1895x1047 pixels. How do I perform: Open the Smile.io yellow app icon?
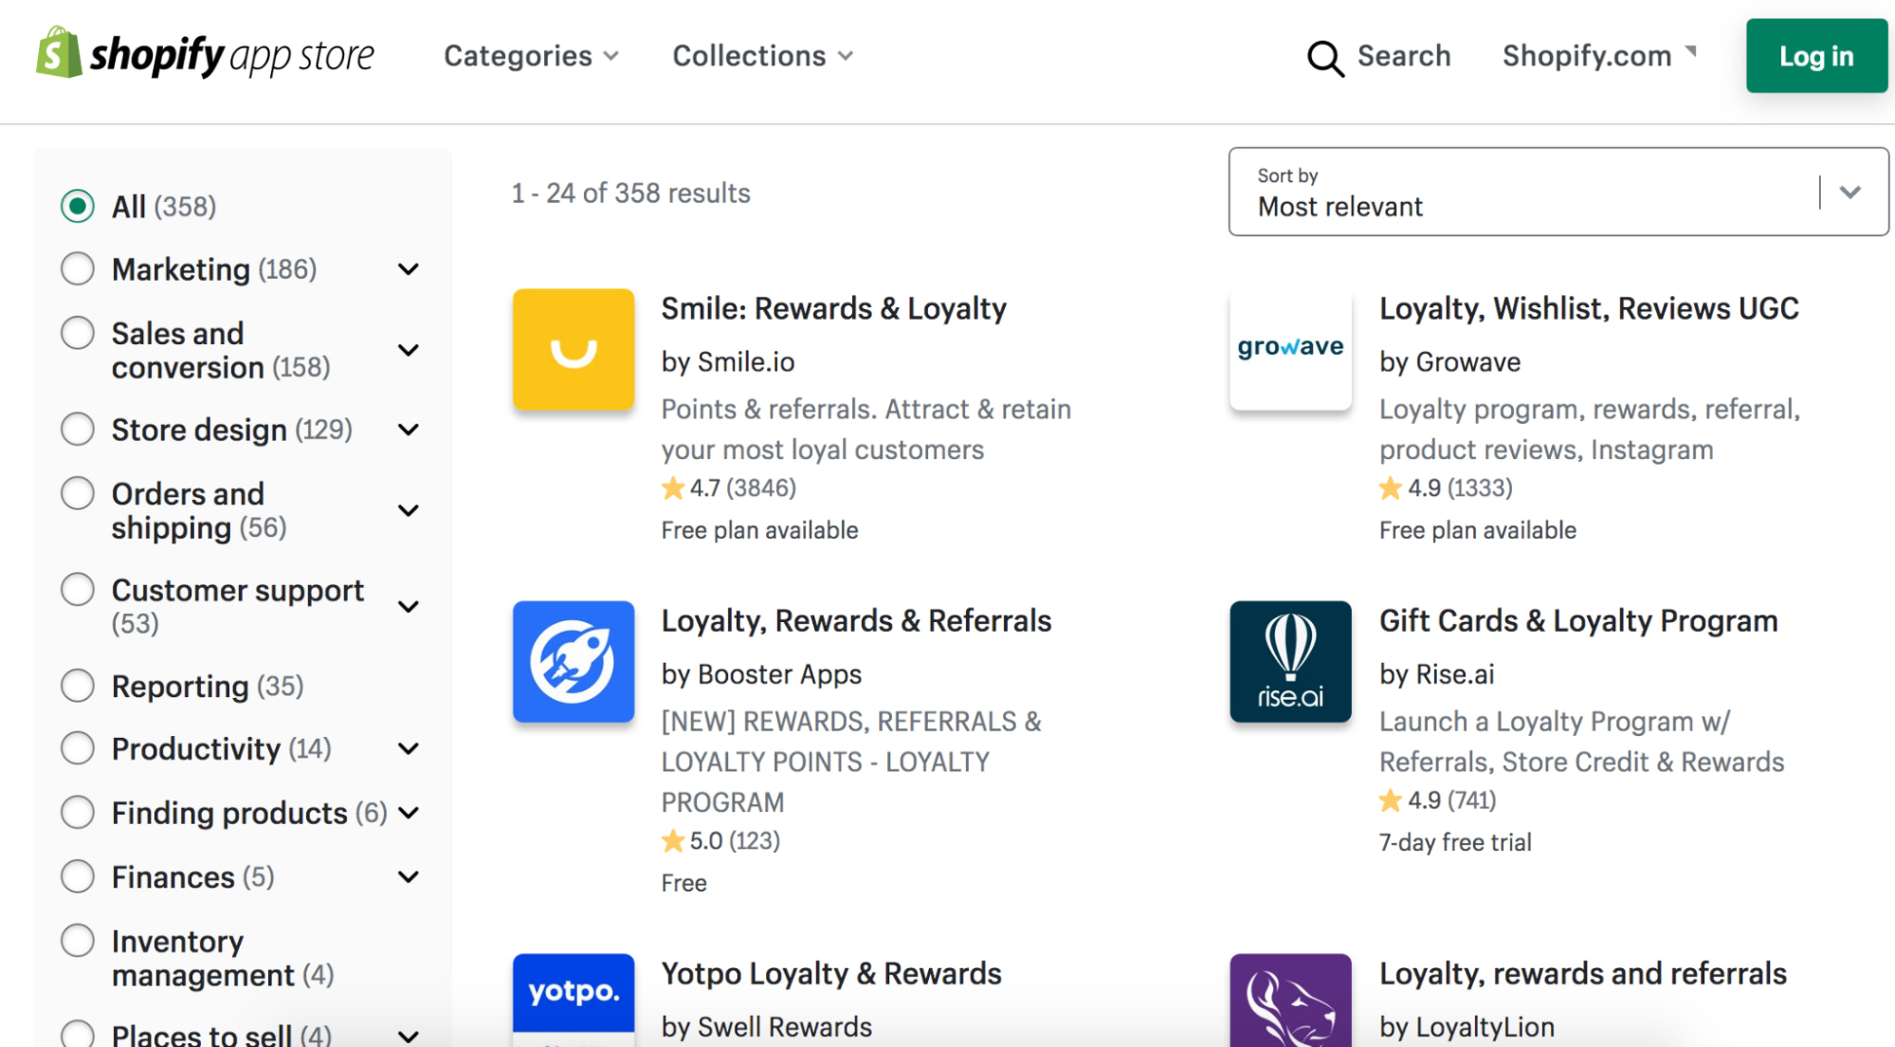[x=573, y=349]
